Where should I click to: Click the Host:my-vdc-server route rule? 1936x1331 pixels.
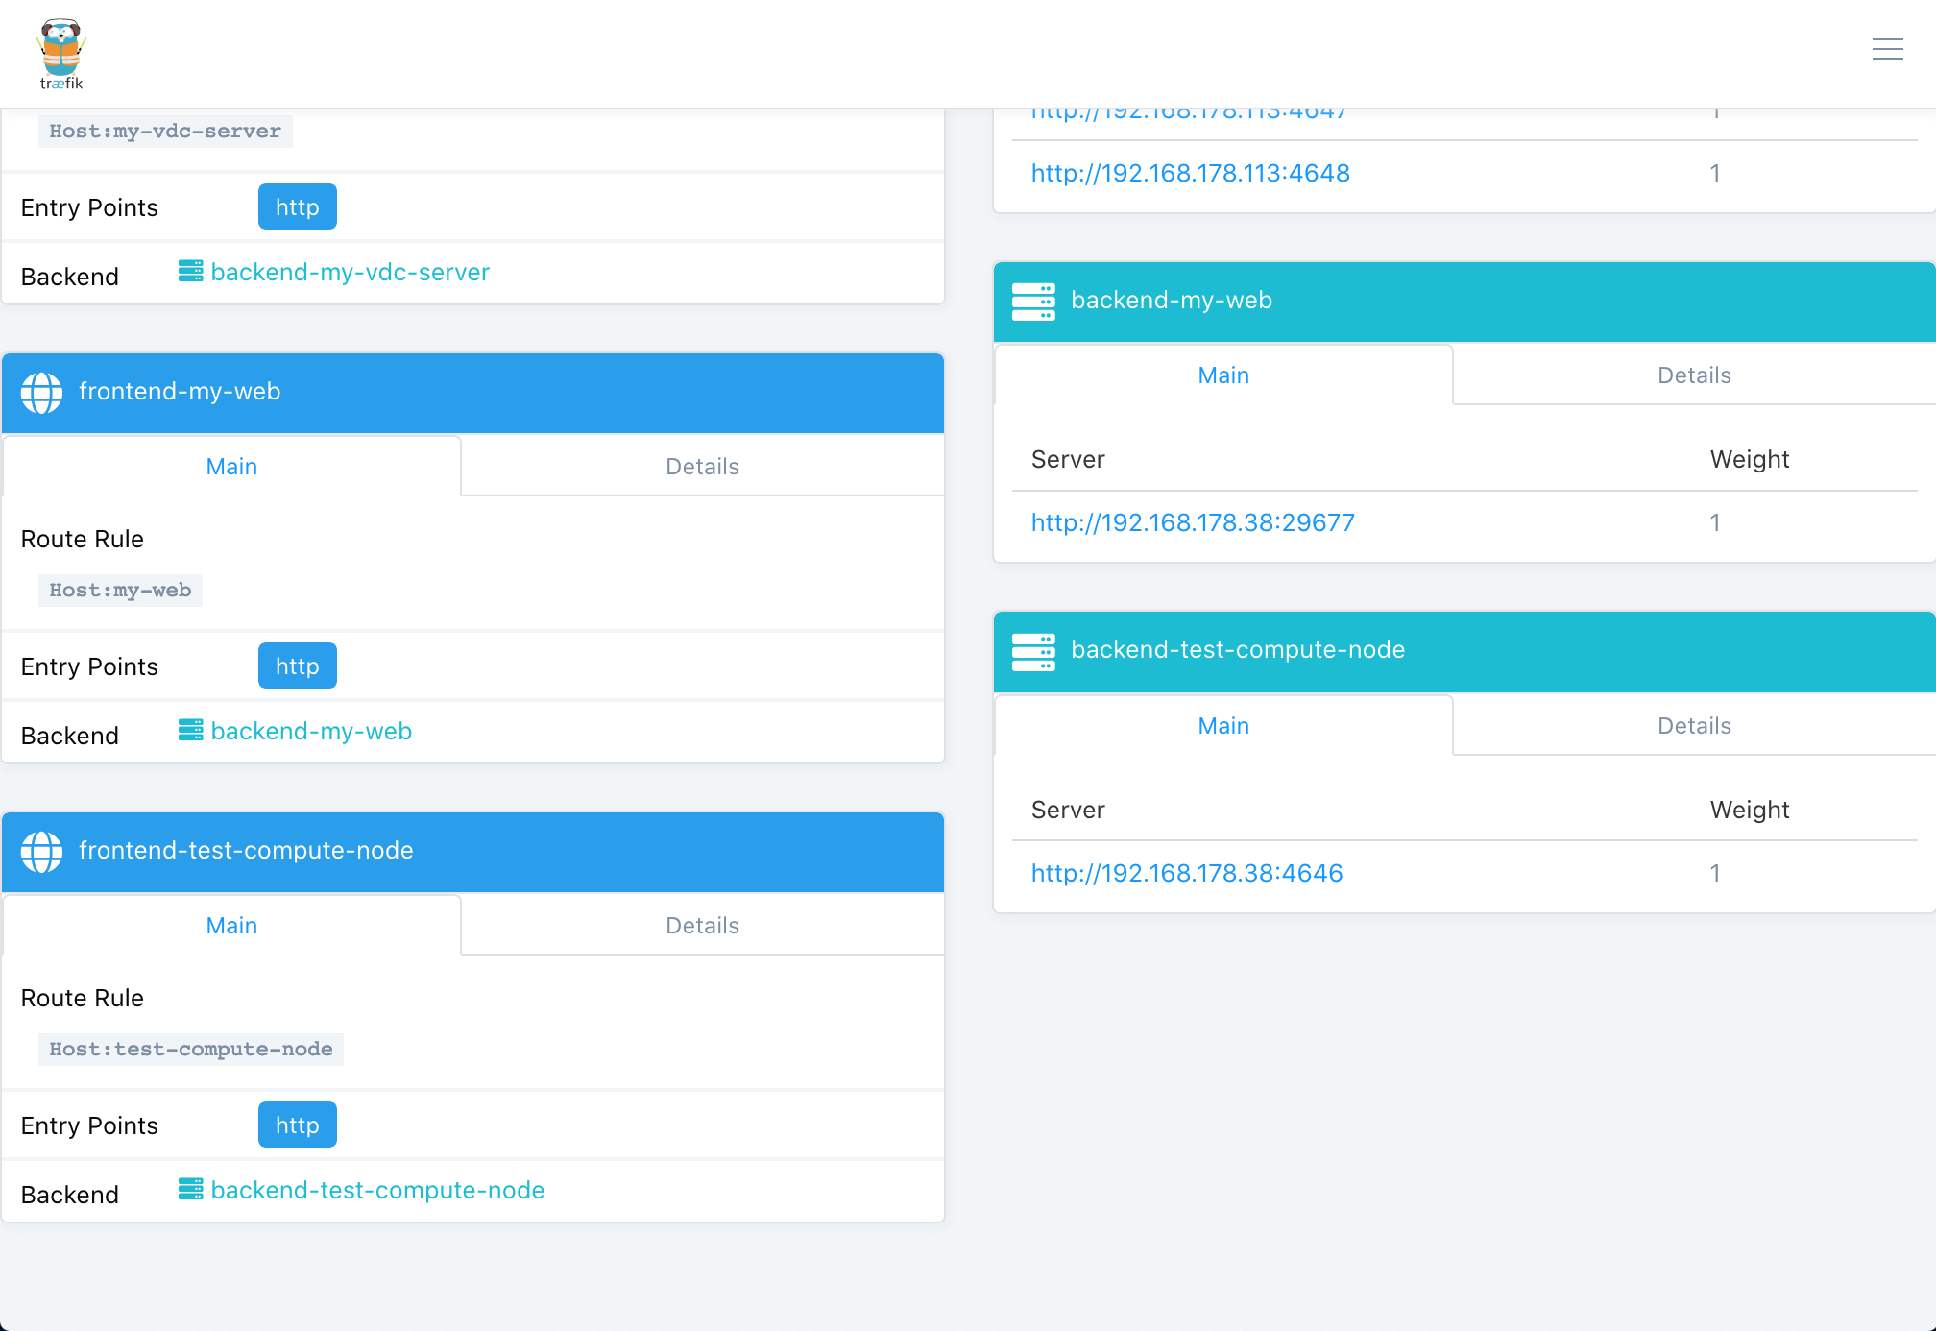(x=165, y=132)
